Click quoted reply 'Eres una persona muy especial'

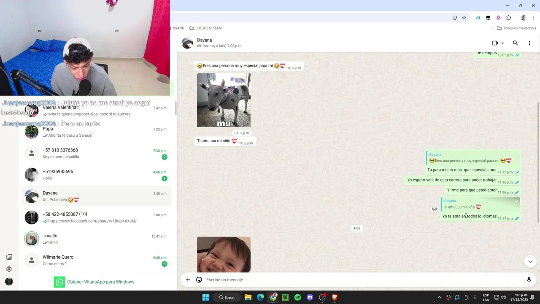[x=473, y=158]
